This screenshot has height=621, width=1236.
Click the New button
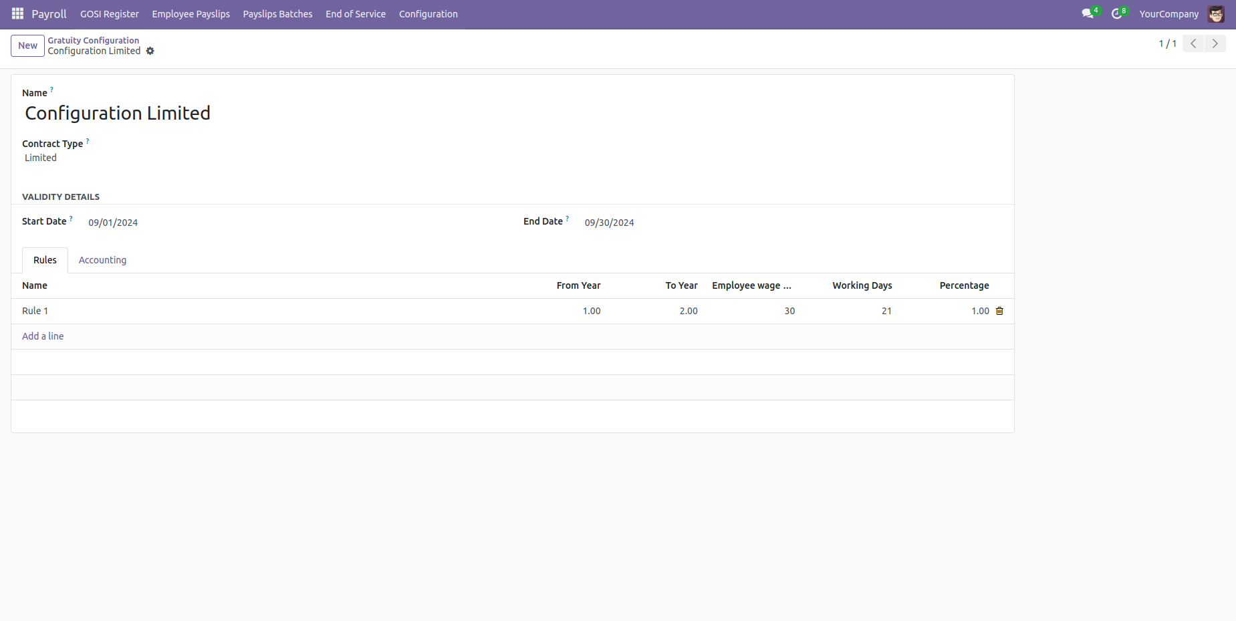(27, 45)
